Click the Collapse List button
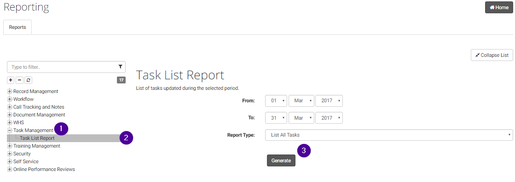Viewport: 515px width, 182px height. pyautogui.click(x=492, y=55)
